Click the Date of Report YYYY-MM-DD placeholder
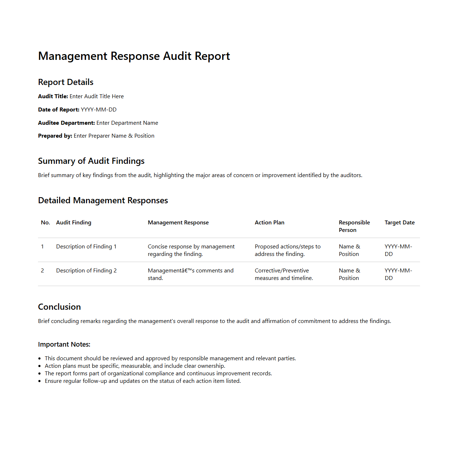Viewport: 458px width, 466px height. pyautogui.click(x=99, y=110)
